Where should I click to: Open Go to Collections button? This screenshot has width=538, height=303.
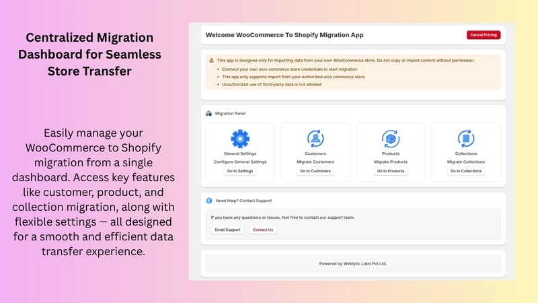[466, 171]
